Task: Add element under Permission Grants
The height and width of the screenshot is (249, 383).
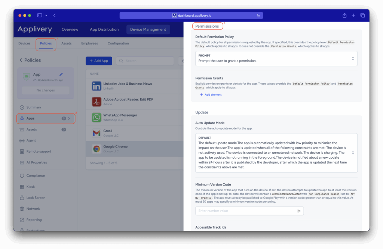Action: 210,94
